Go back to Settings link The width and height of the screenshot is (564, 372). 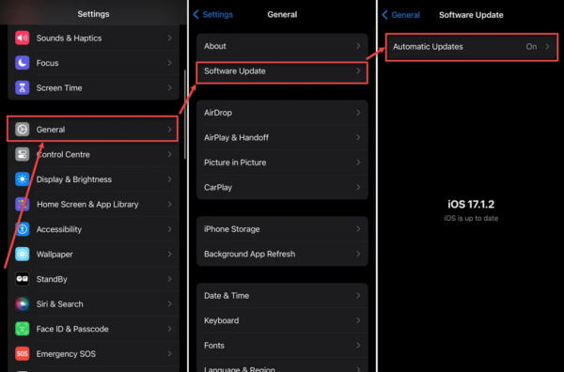[x=213, y=14]
